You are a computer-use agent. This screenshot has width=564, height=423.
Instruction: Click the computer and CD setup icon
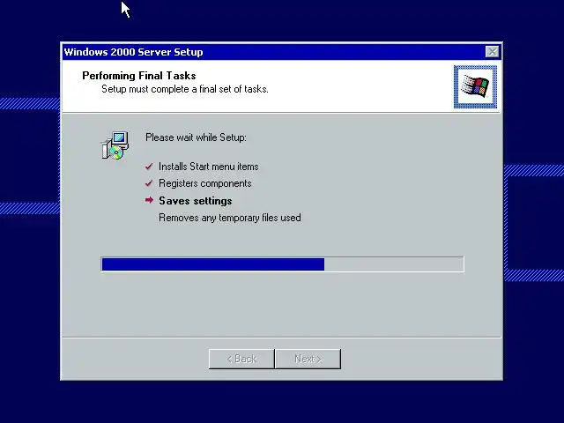pos(115,145)
